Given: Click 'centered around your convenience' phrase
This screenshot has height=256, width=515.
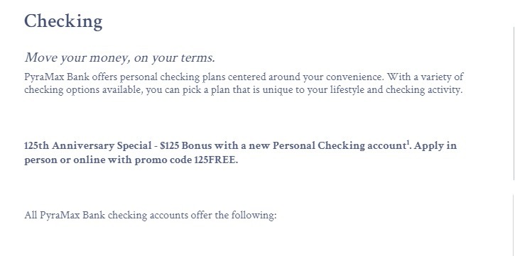Looking at the screenshot, I should click(305, 77).
